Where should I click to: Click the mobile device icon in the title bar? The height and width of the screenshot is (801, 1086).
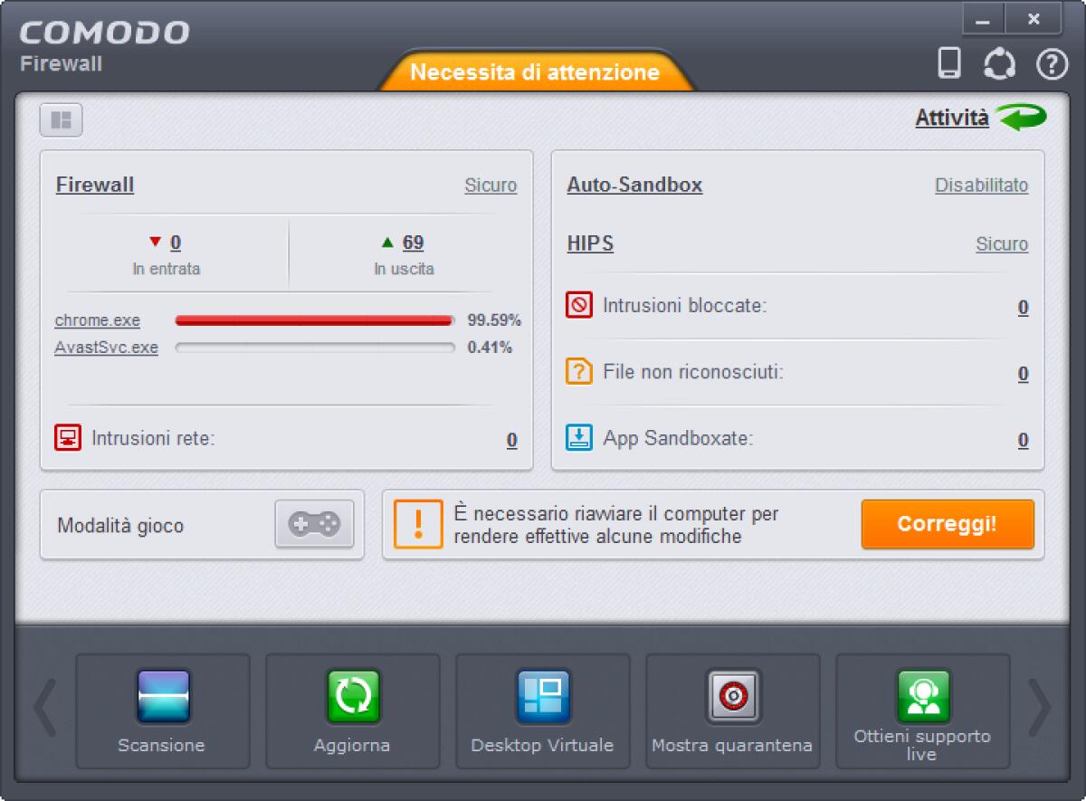pyautogui.click(x=948, y=63)
